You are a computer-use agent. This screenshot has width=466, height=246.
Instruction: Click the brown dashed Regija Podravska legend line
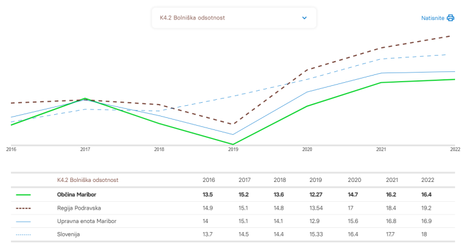[x=23, y=208]
